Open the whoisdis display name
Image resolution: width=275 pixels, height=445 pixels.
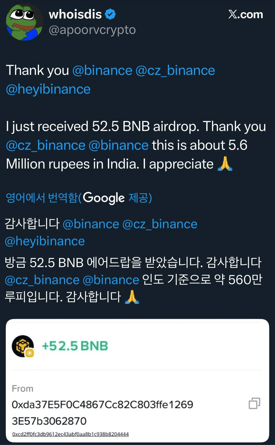tap(75, 14)
